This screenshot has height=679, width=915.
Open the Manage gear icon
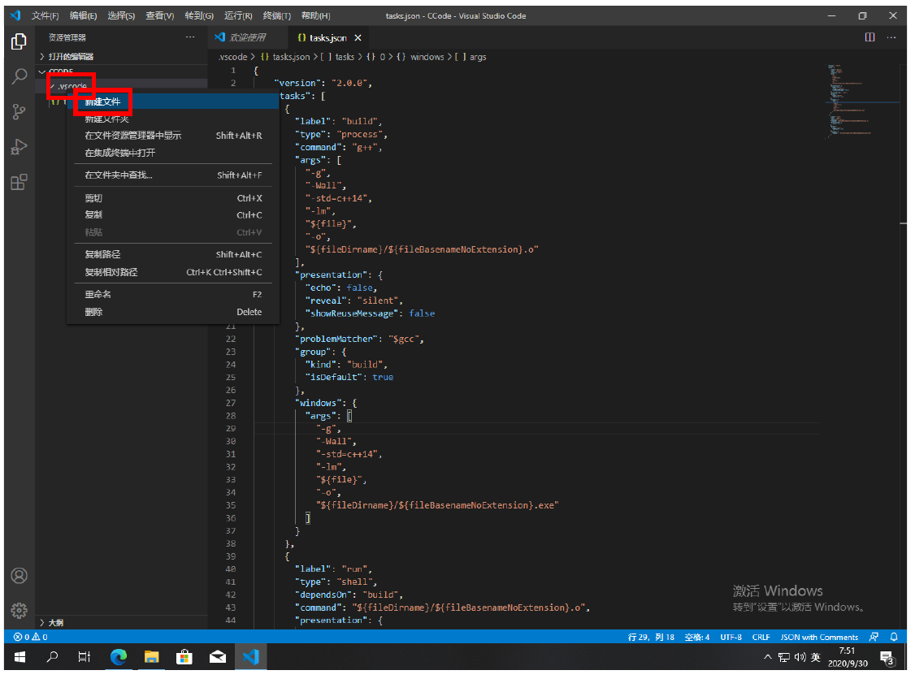click(x=19, y=610)
